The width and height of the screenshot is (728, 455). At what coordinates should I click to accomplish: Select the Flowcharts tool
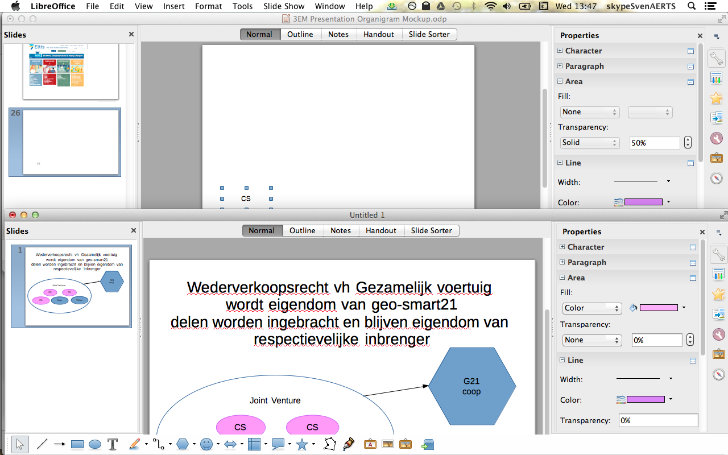254,444
